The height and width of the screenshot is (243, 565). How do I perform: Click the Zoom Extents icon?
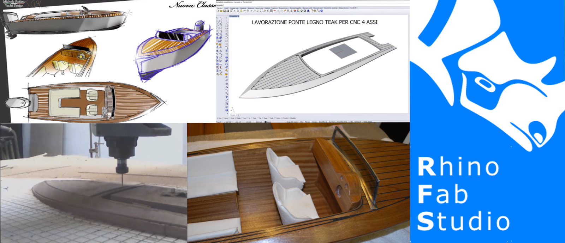(x=261, y=11)
